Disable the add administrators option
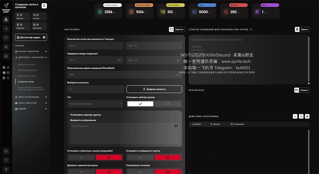The width and height of the screenshot is (319, 174). pos(109,172)
